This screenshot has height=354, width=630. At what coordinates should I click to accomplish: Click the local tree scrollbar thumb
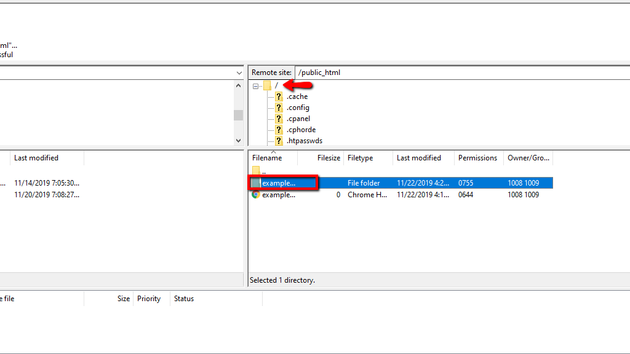[238, 115]
